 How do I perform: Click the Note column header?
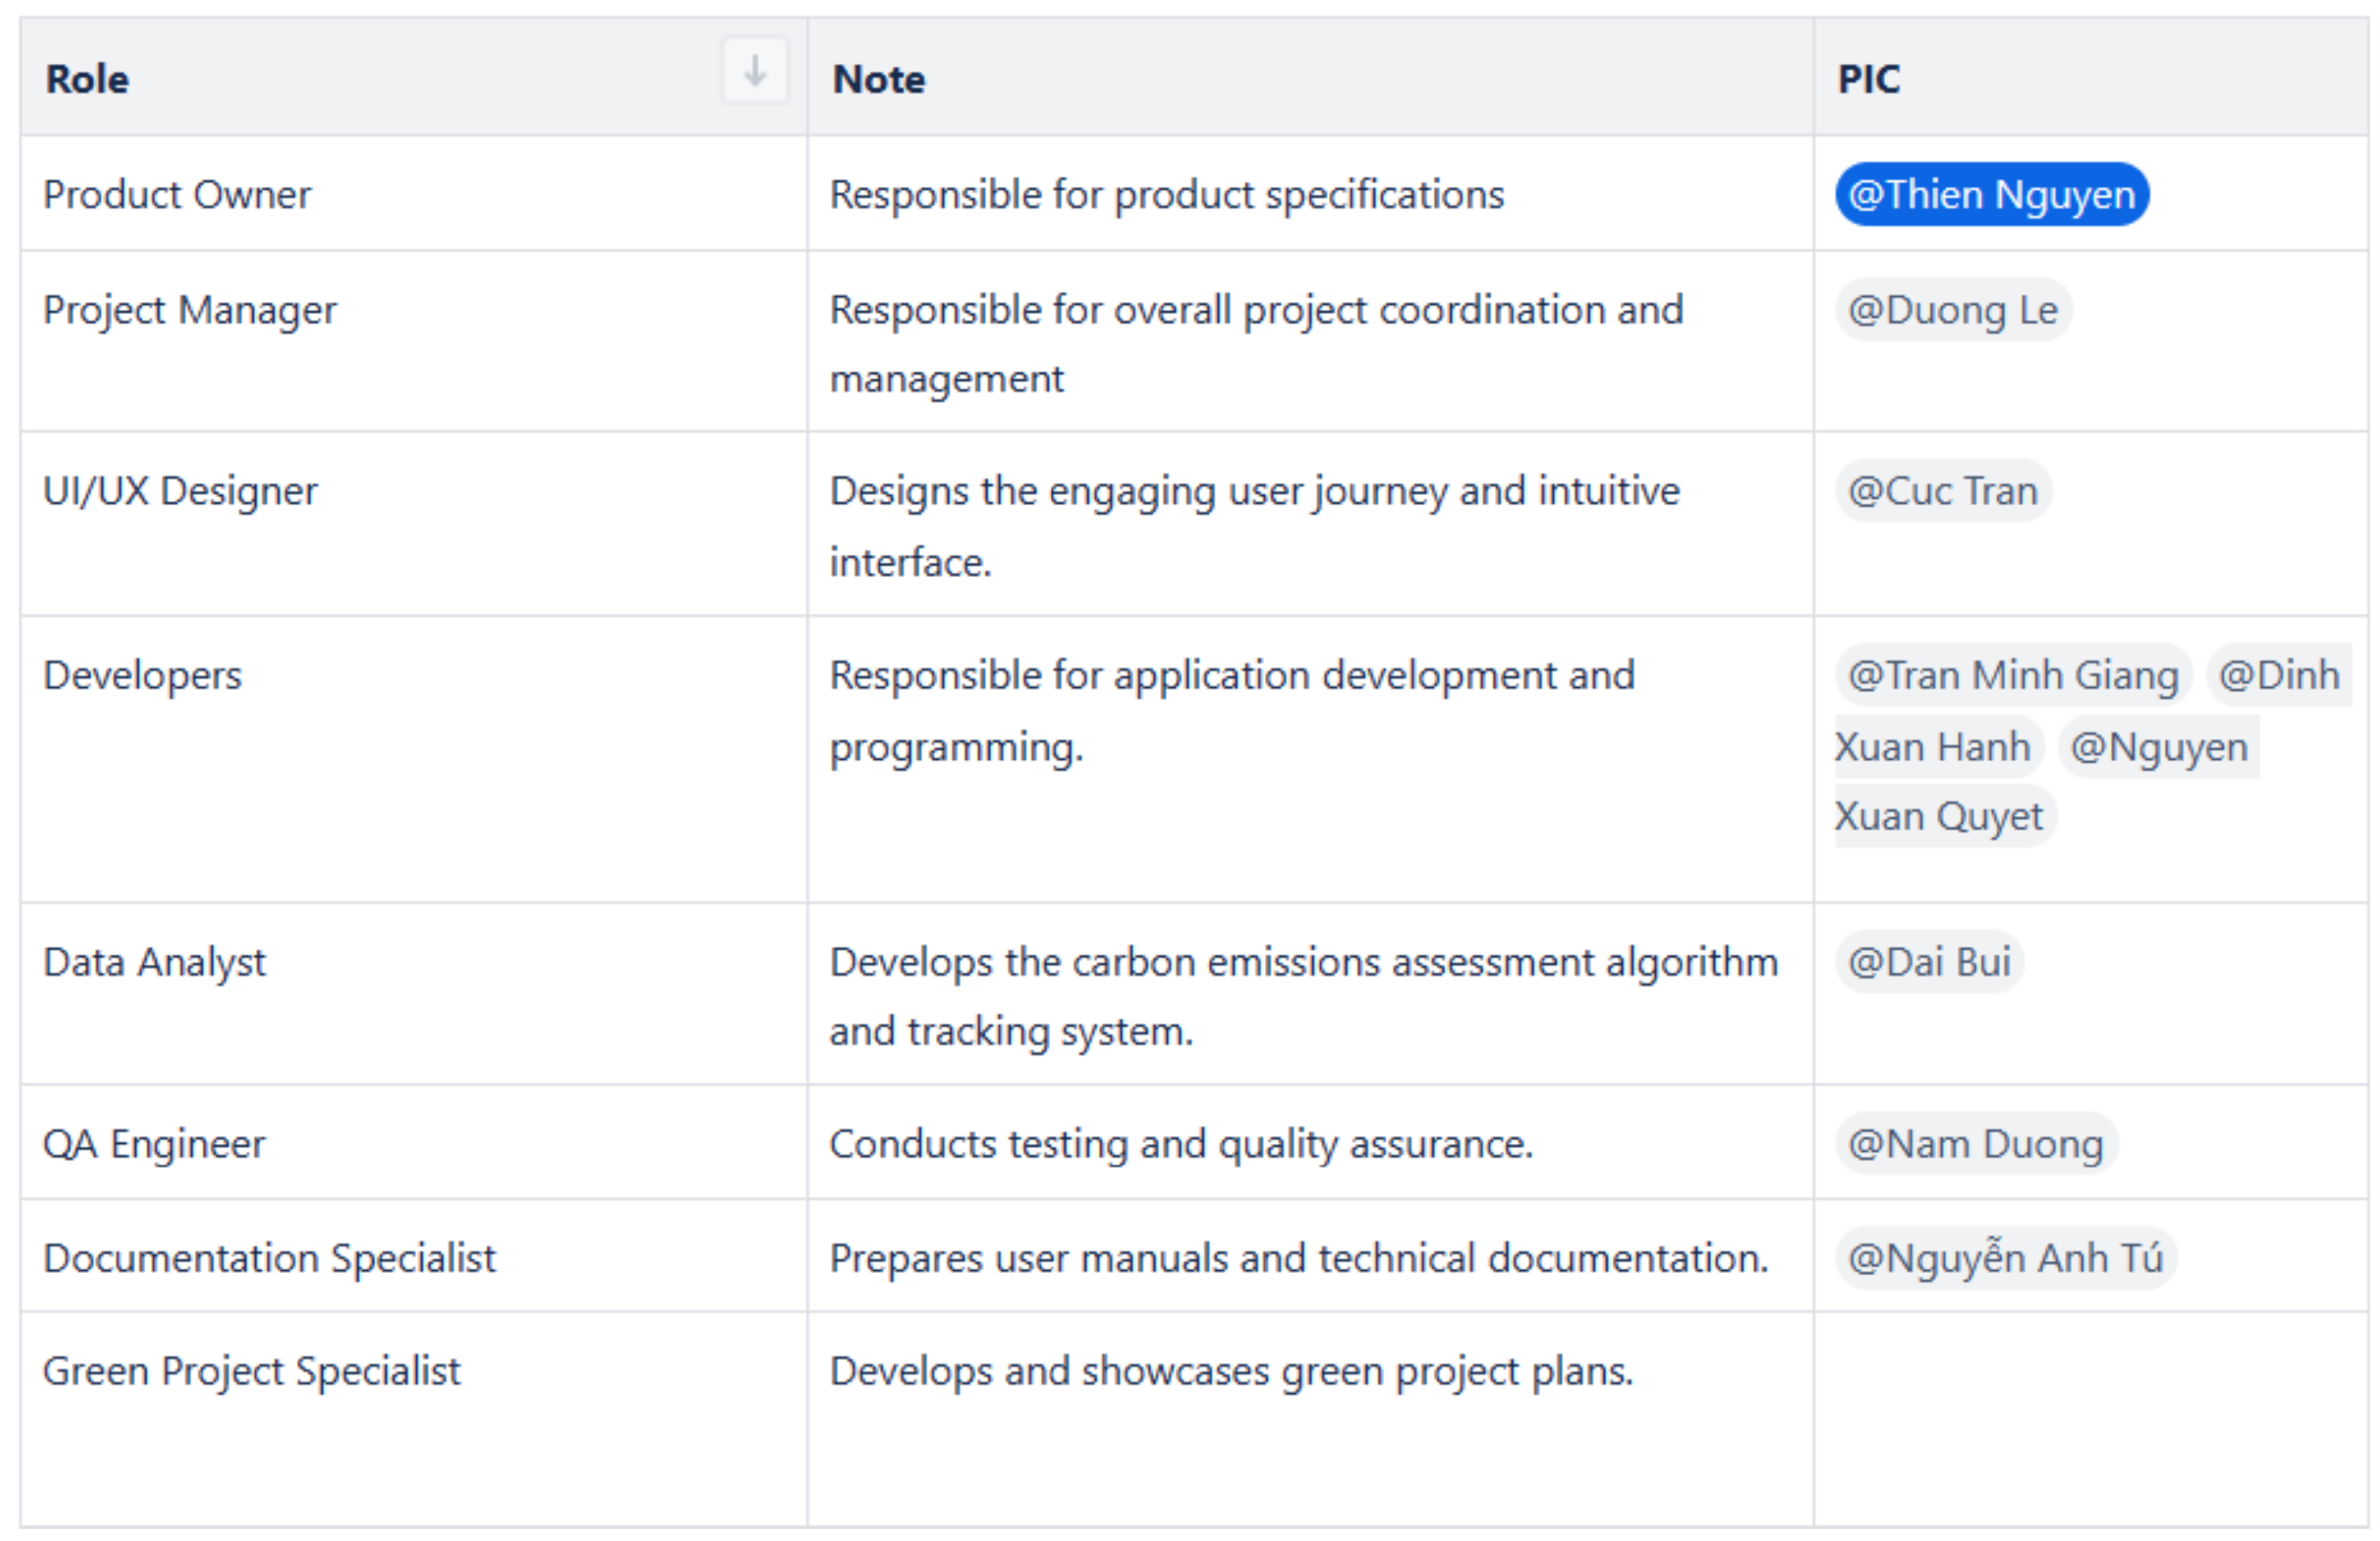coord(879,79)
